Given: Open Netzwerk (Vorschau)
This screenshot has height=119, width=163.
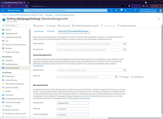Looking at the screenshot, I should pyautogui.click(x=12, y=110).
